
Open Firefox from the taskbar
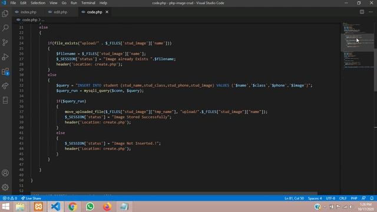[107, 207]
